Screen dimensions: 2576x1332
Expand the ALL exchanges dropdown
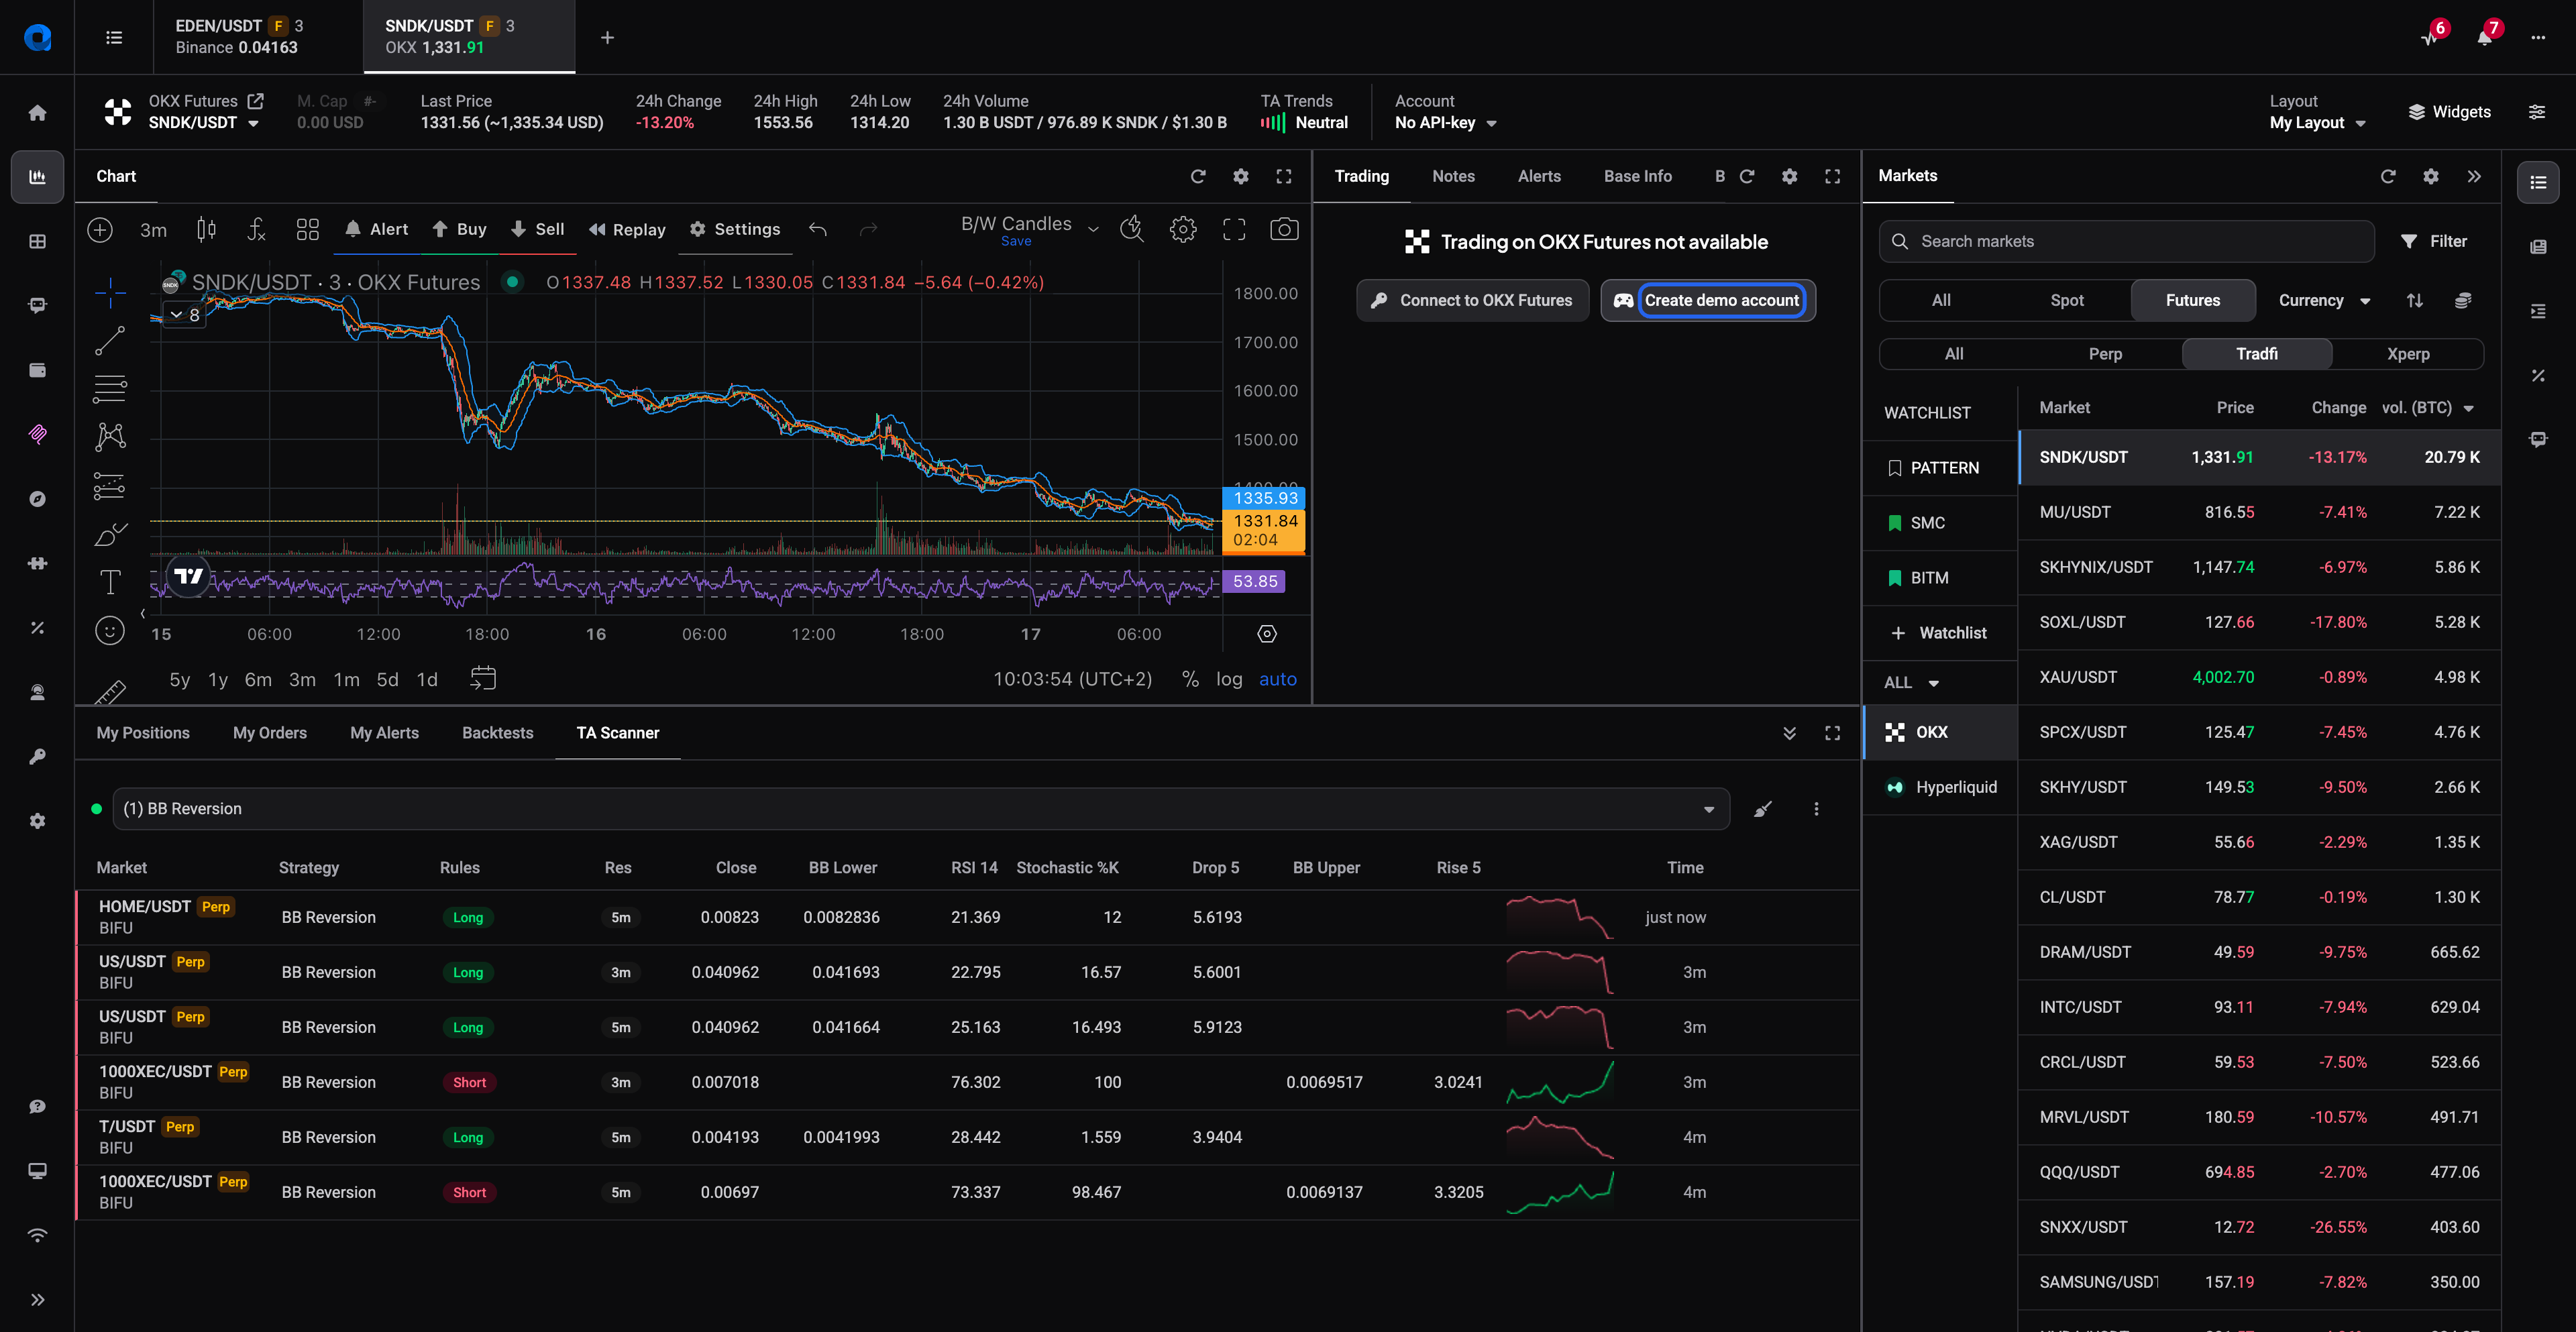point(1911,683)
